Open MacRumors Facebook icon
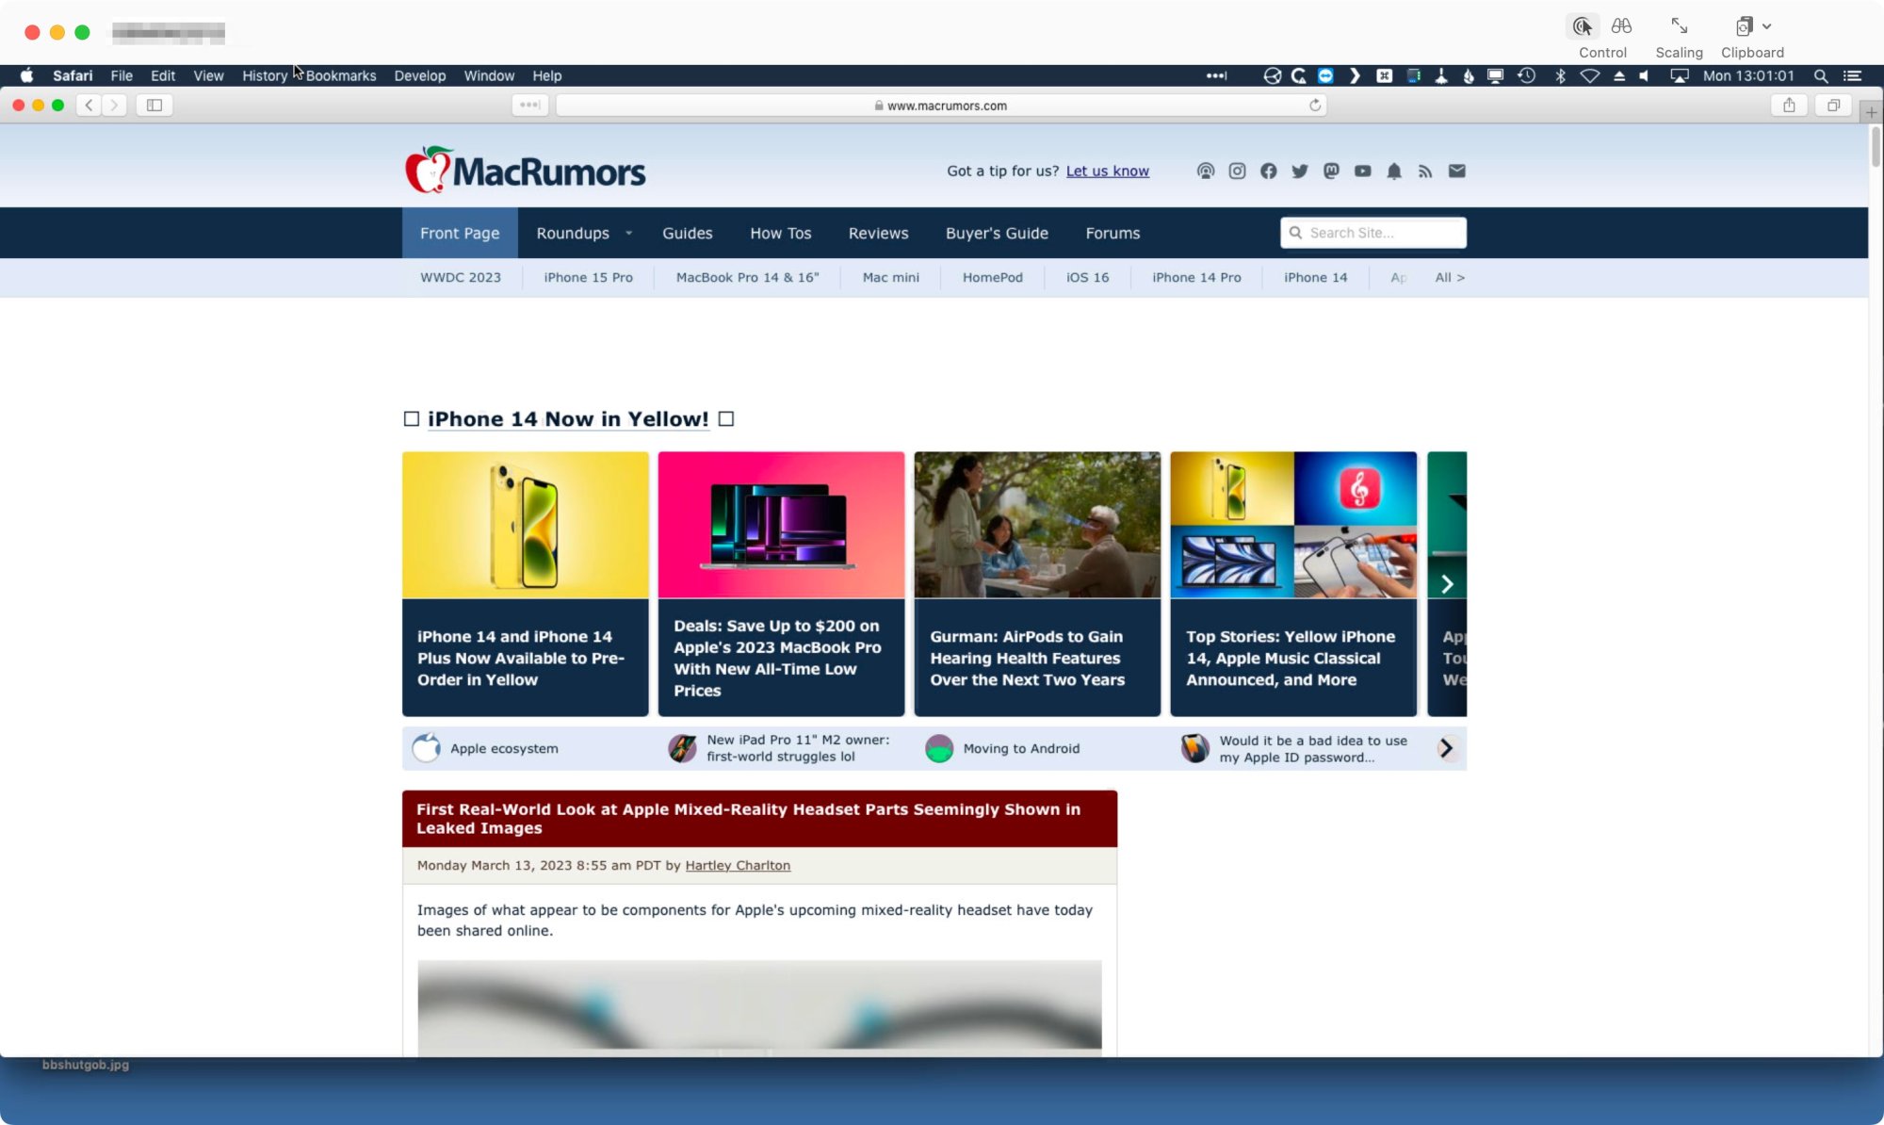Screen dimensions: 1884x1125 [1268, 171]
